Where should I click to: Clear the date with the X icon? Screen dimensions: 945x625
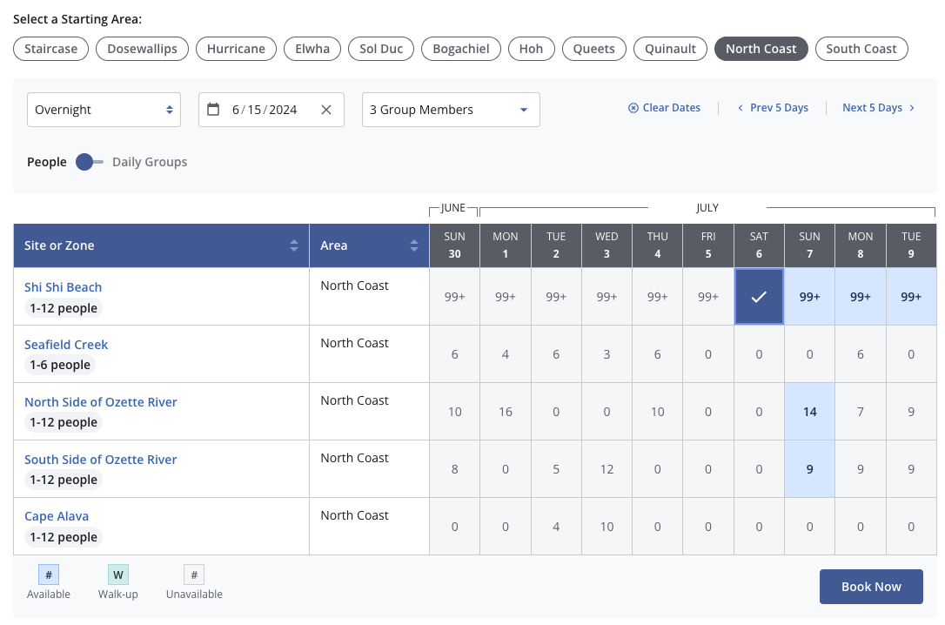[326, 110]
